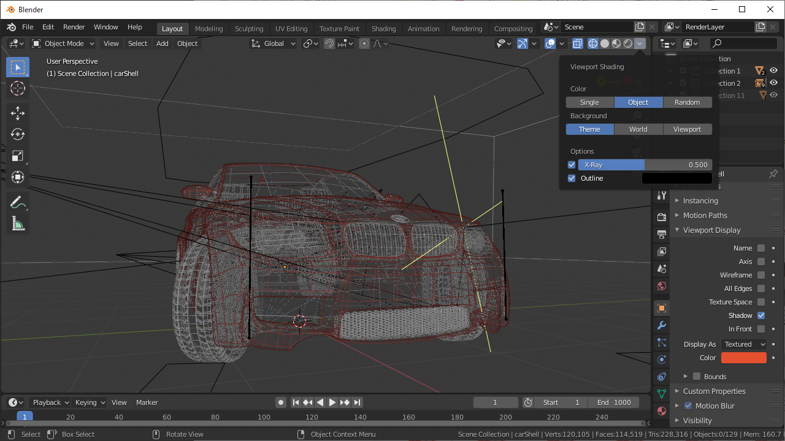785x441 pixels.
Task: Uncheck the Outline option
Action: coord(572,178)
